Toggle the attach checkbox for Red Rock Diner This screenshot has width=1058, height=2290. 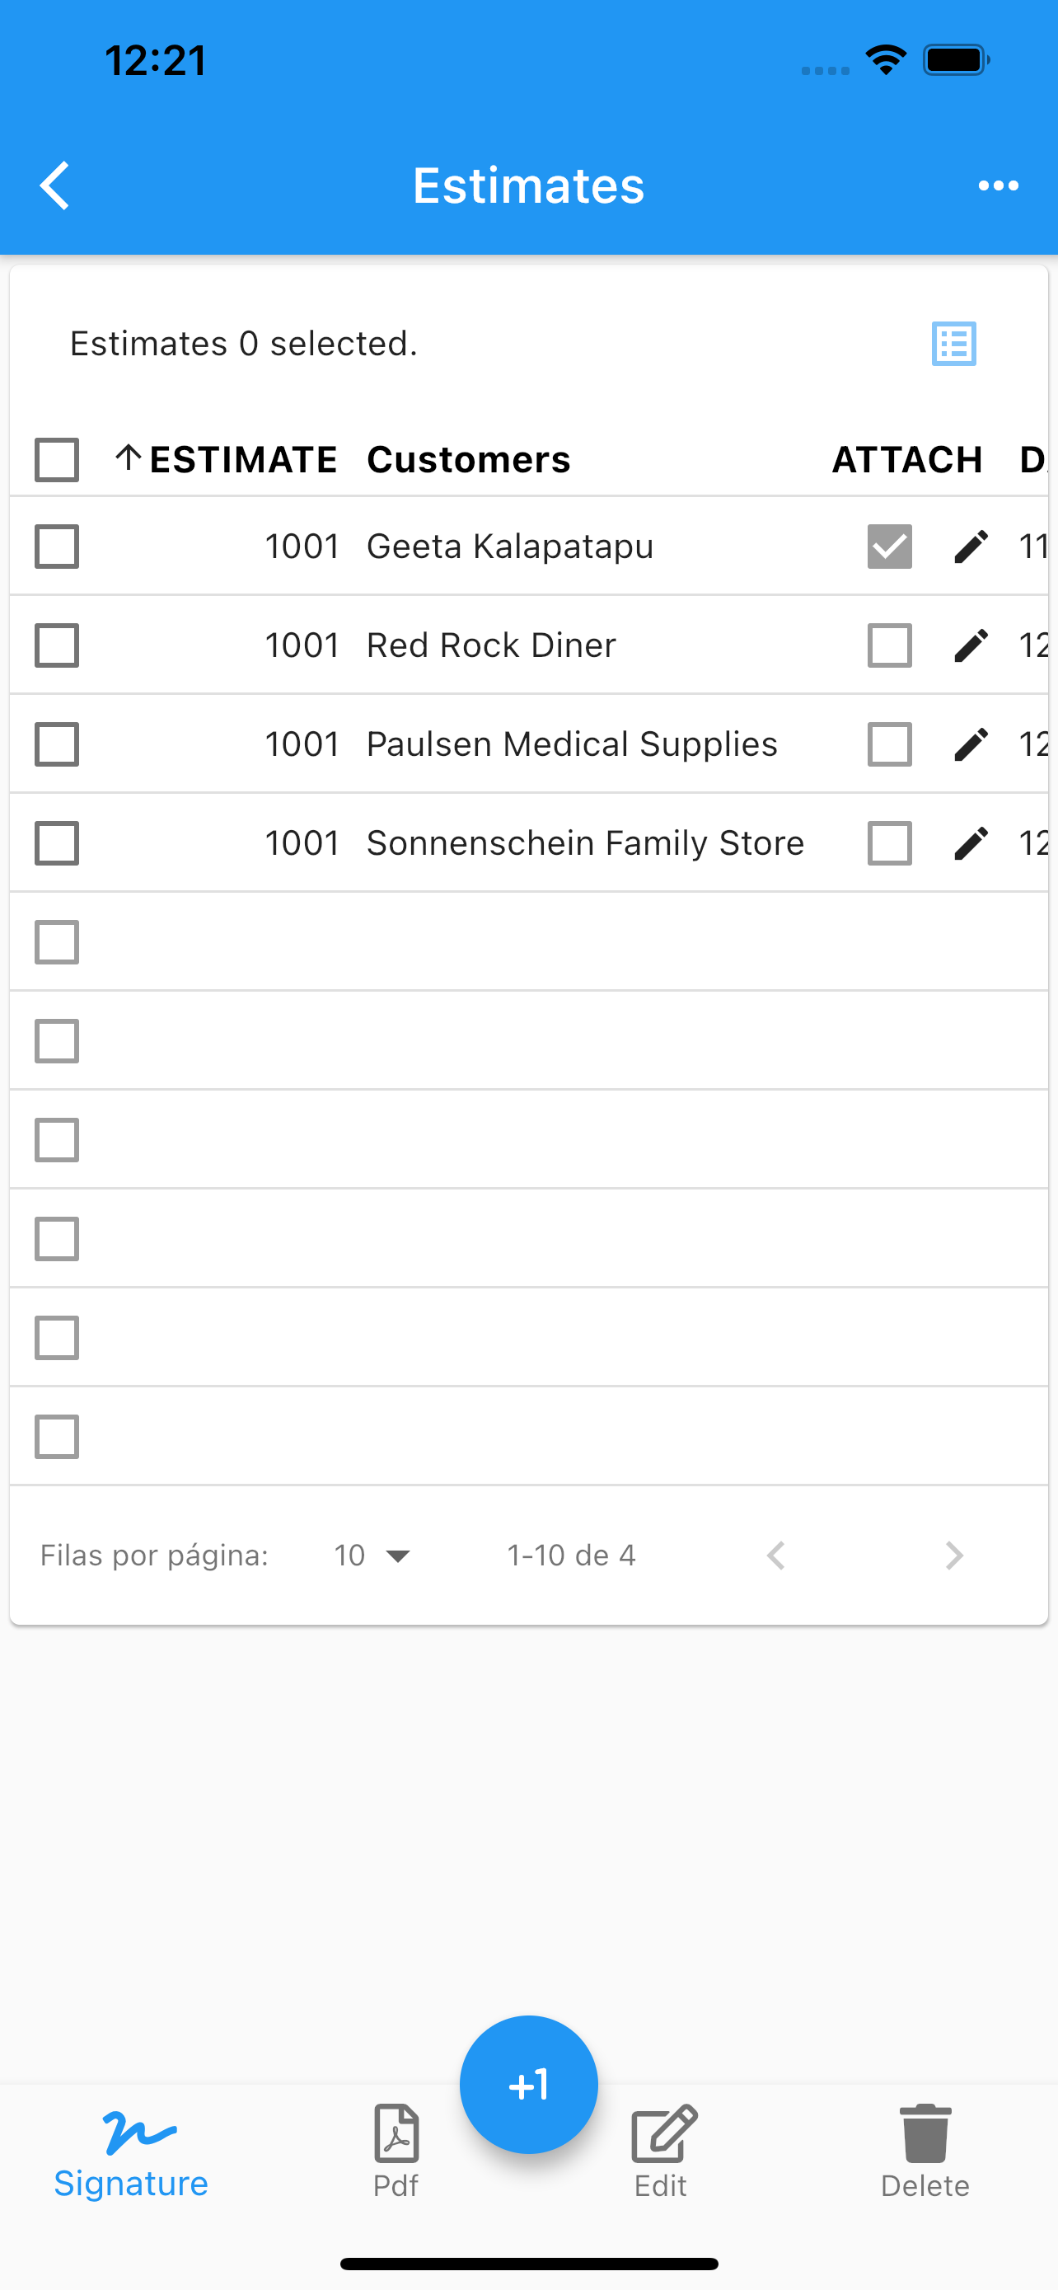tap(889, 645)
